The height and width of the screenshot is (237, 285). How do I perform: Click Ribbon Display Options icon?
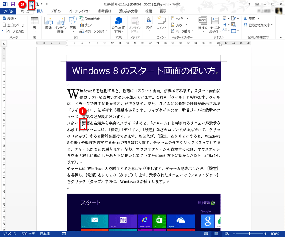pyautogui.click(x=257, y=4)
